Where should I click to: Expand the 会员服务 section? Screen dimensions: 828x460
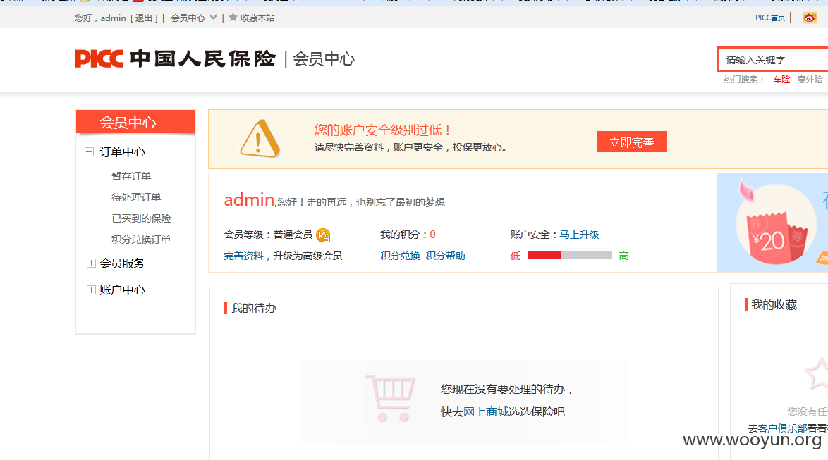tap(91, 263)
